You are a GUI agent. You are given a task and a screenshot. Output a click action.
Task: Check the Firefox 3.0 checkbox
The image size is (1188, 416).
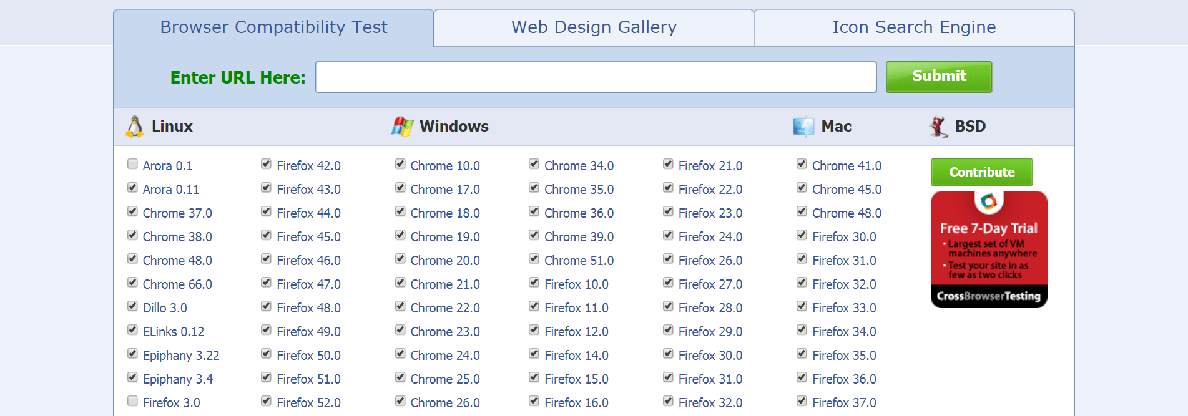coord(132,401)
